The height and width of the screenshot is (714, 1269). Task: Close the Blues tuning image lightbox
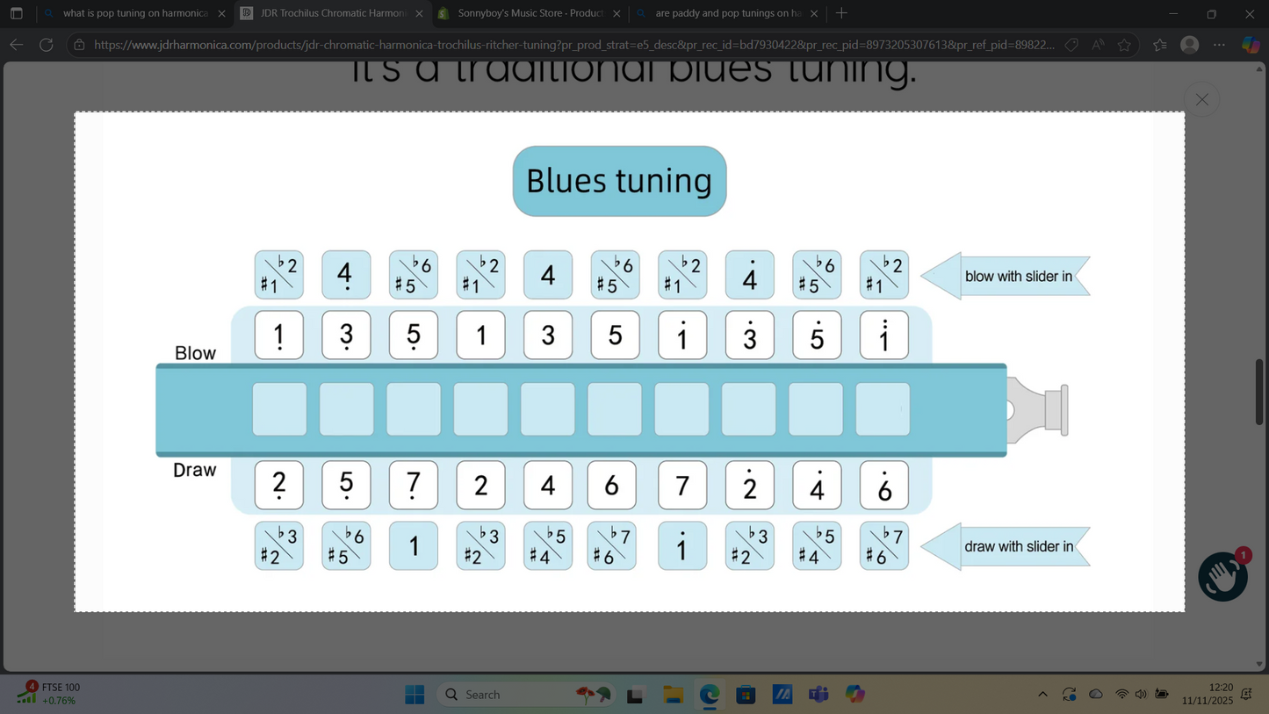1201,100
